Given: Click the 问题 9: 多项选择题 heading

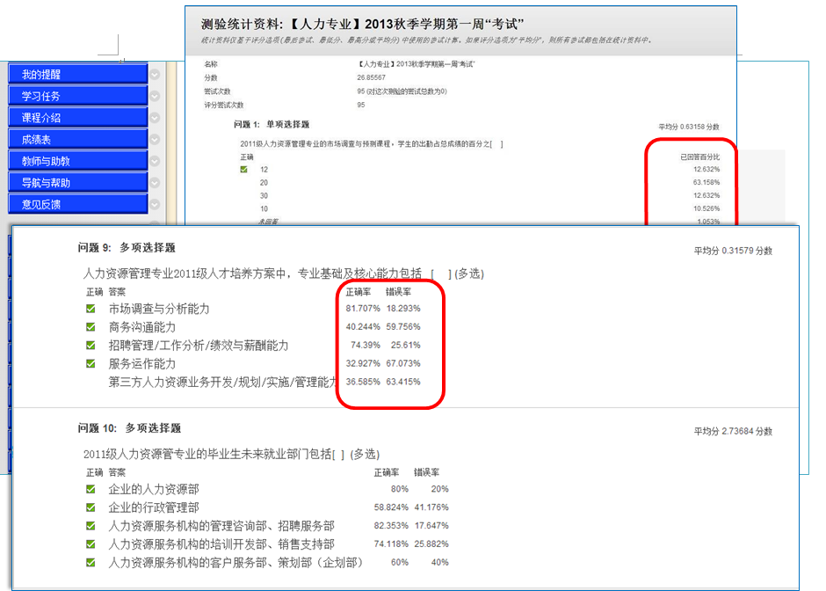Looking at the screenshot, I should (x=127, y=248).
